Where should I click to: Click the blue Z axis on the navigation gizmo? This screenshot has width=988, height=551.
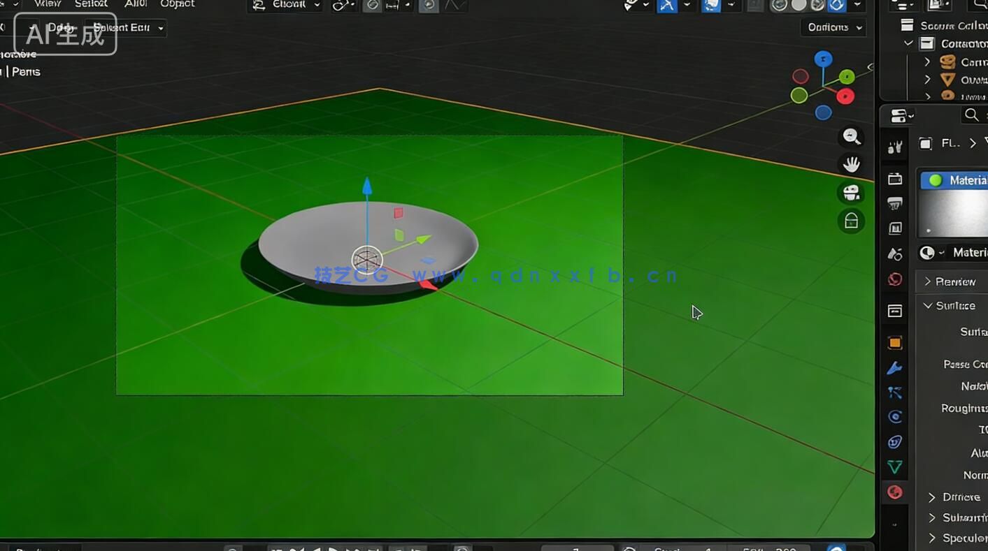pyautogui.click(x=824, y=60)
